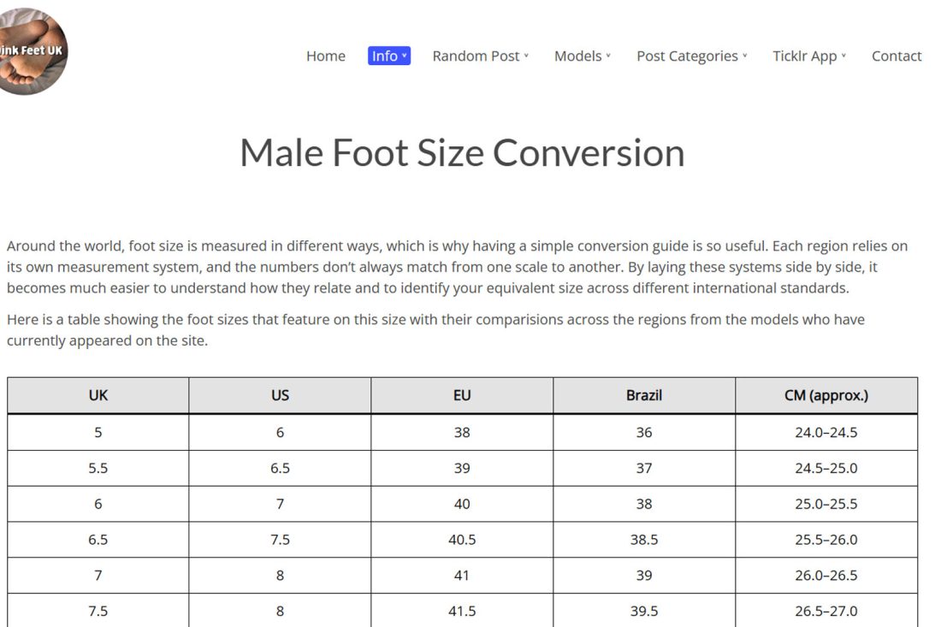Click the Male Foot Size Conversion heading

click(462, 153)
